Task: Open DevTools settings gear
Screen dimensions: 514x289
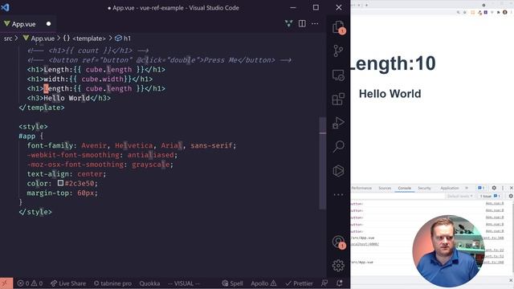Action: click(494, 188)
